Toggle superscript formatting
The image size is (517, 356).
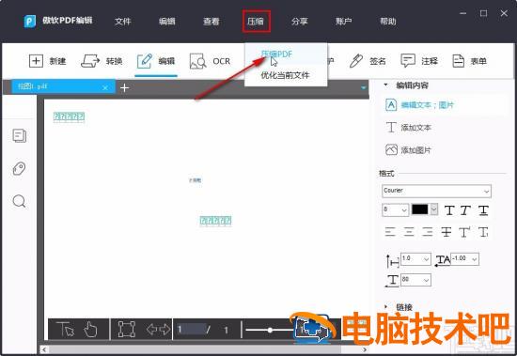point(464,232)
